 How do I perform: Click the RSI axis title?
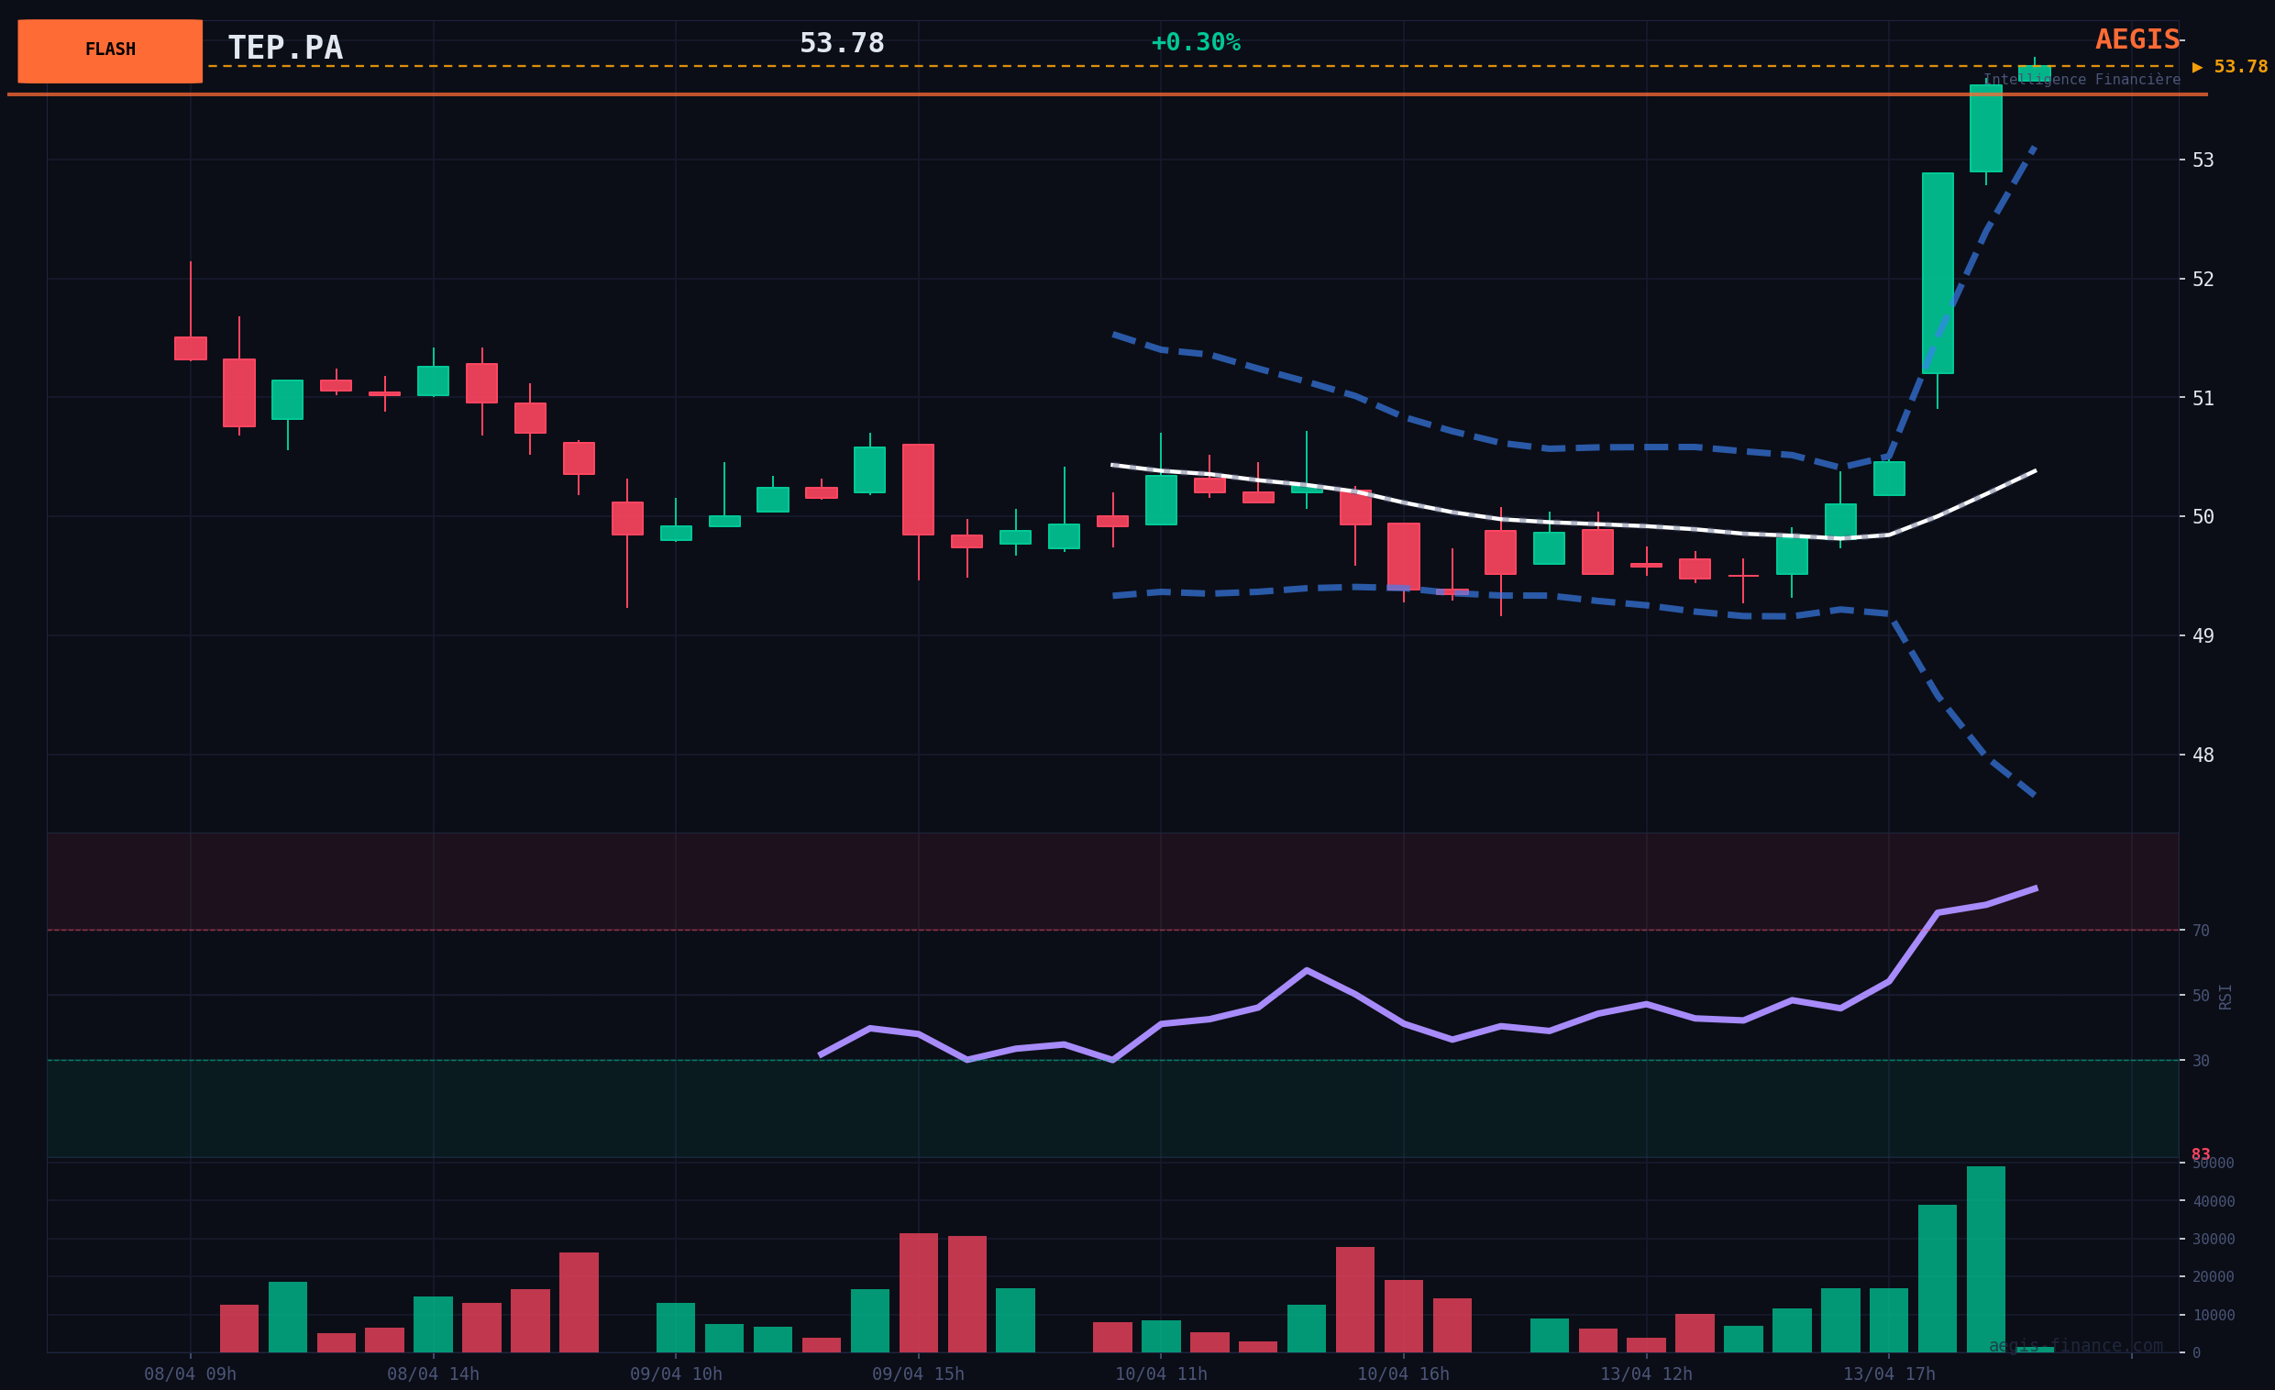pyautogui.click(x=2225, y=996)
